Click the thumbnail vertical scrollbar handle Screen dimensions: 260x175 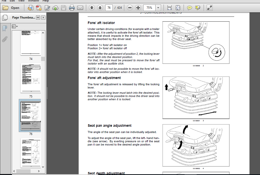click(43, 59)
